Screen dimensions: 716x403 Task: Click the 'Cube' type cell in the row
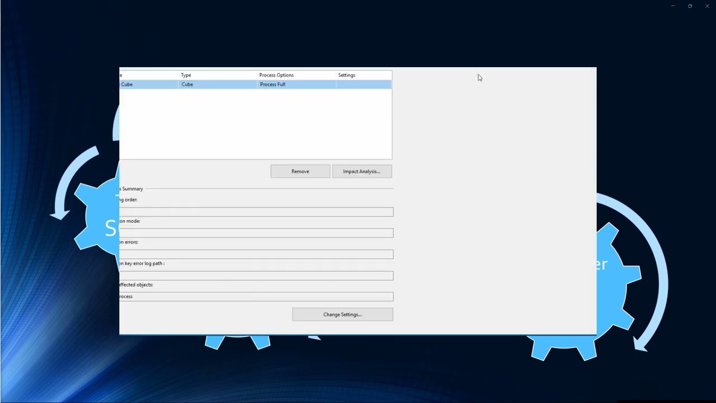click(x=218, y=85)
